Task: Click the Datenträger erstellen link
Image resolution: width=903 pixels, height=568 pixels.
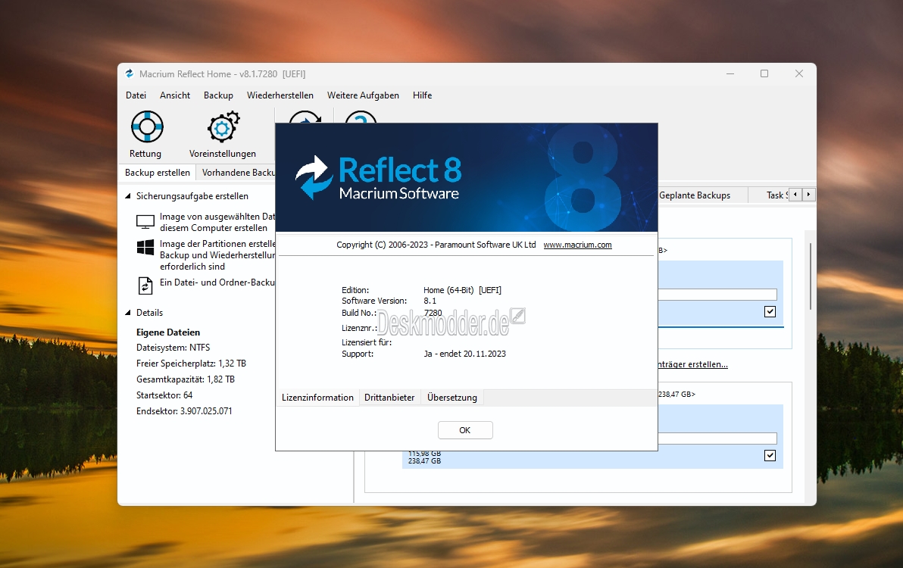Action: click(693, 364)
